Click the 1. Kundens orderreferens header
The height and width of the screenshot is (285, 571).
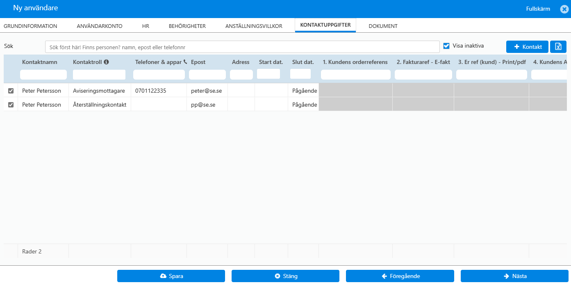(x=355, y=62)
